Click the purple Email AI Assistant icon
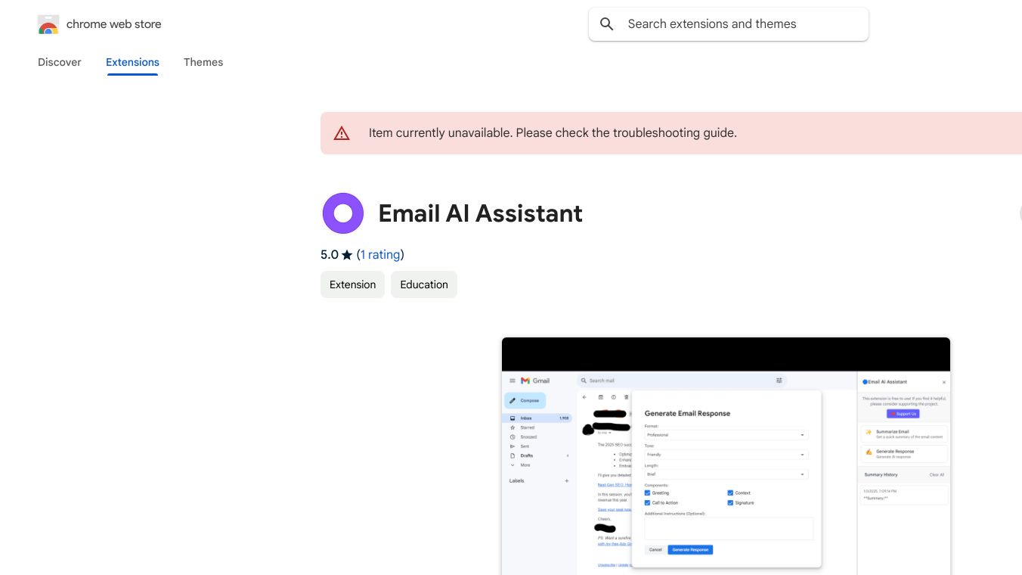Viewport: 1022px width, 575px height. pyautogui.click(x=343, y=213)
